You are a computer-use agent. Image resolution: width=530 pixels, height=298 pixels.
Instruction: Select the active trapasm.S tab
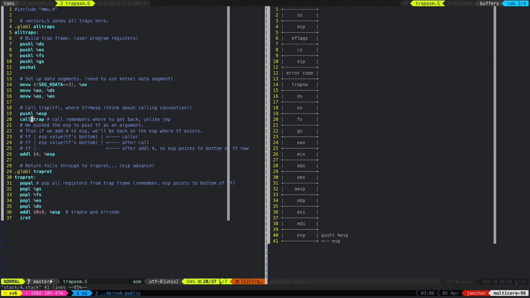(x=75, y=3)
